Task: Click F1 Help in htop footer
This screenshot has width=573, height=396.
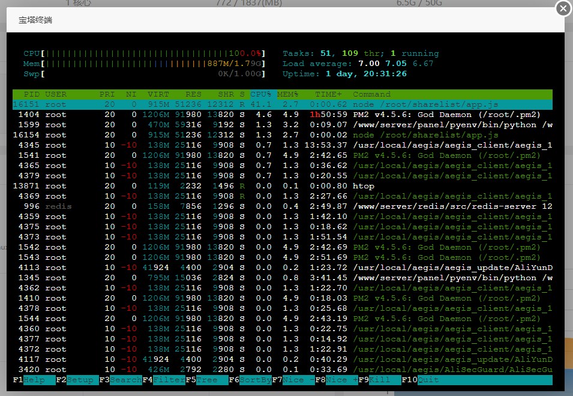Action: 34,380
